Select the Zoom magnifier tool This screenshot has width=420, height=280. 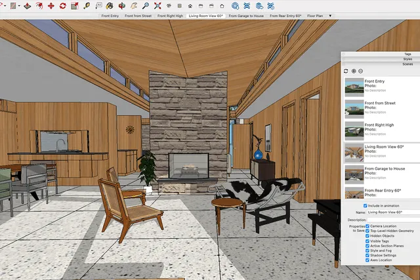coord(146,6)
